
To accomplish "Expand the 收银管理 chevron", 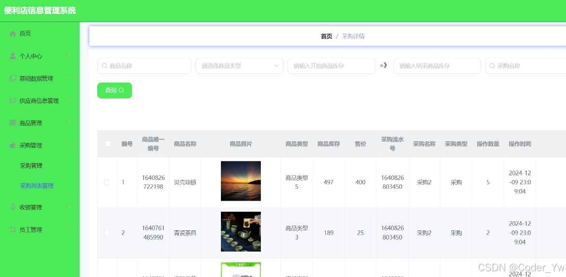I will pos(70,206).
